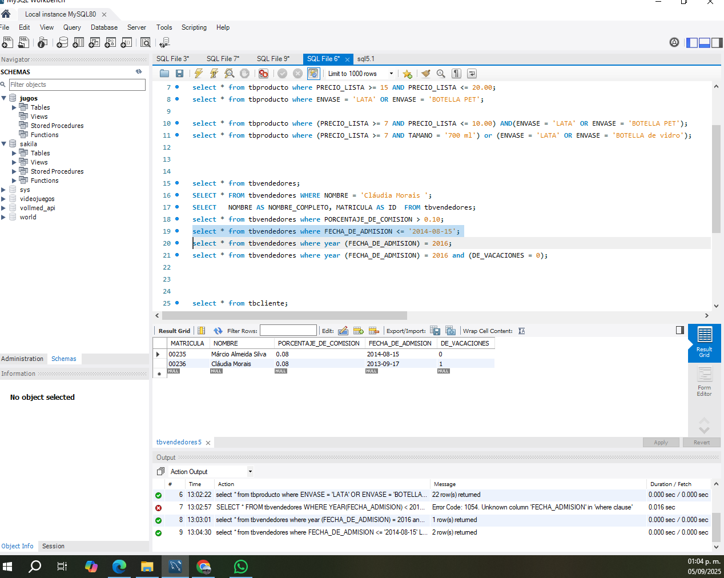Import records from an external file
Screen dimensions: 724x578
point(451,331)
